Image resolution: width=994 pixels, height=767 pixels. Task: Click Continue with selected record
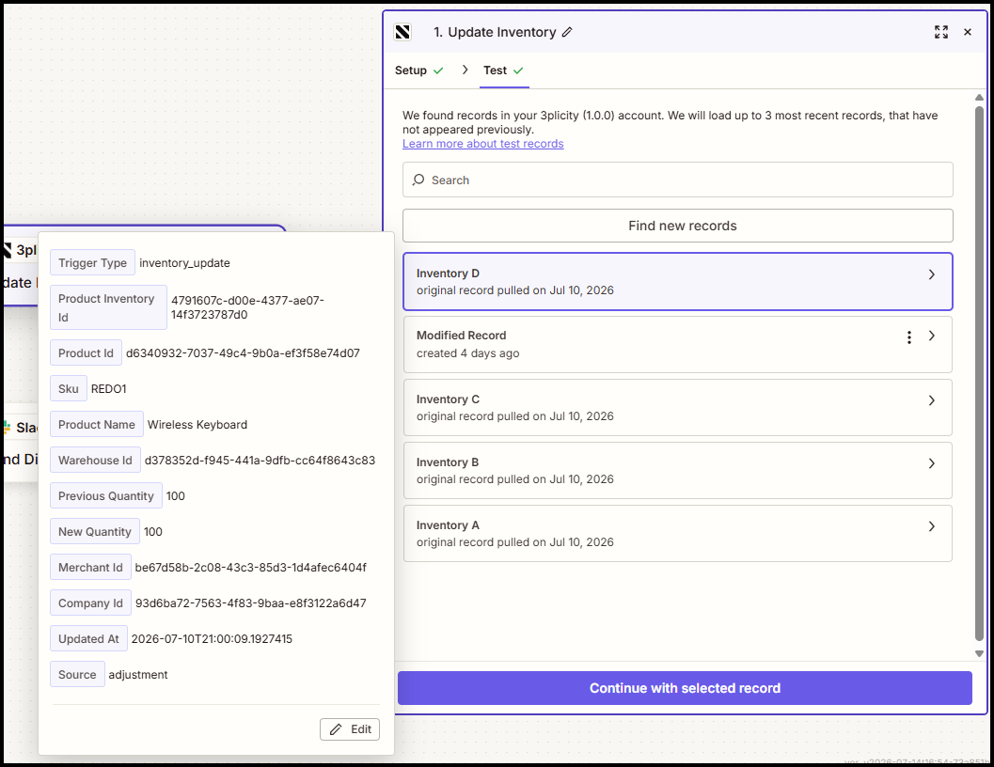685,688
